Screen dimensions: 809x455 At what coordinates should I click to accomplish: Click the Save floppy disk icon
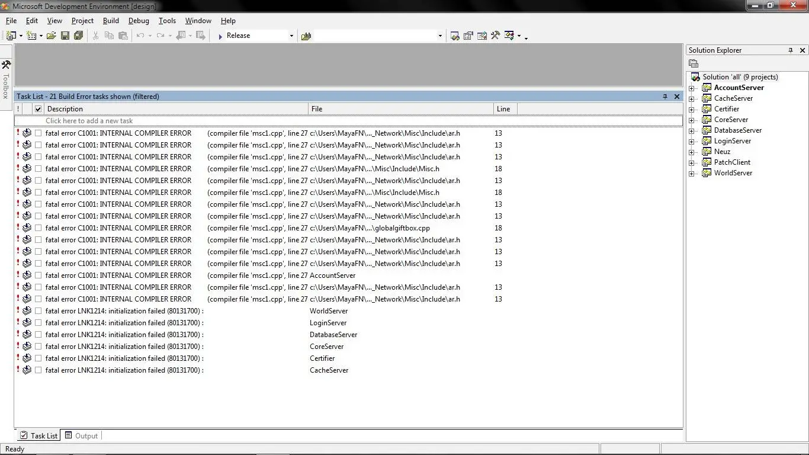65,36
